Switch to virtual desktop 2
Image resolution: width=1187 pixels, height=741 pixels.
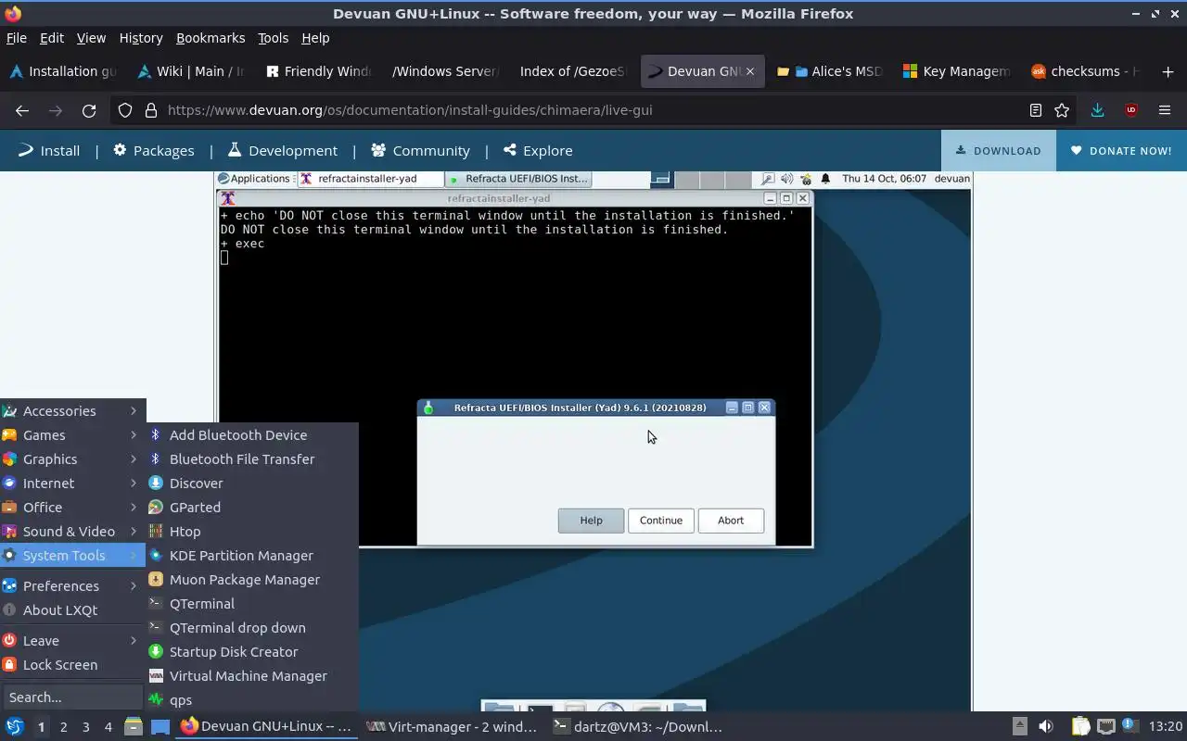63,727
